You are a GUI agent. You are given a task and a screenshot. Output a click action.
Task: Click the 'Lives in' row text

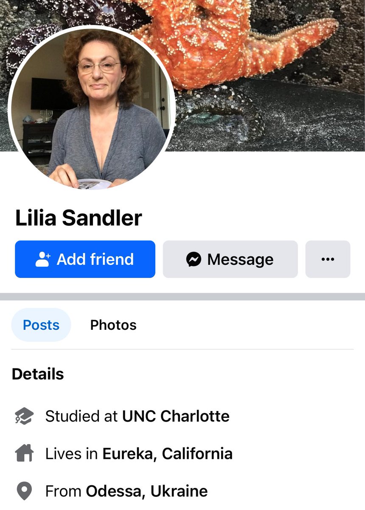[139, 454]
